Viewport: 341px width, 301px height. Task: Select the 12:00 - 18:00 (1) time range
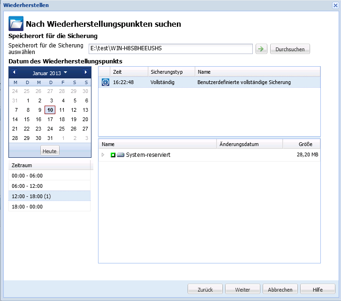(49, 196)
